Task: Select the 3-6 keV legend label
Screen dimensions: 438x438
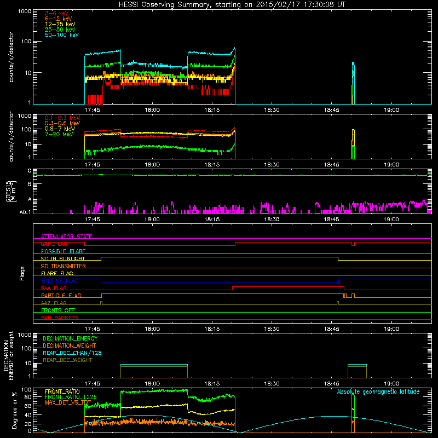Action: (x=57, y=13)
